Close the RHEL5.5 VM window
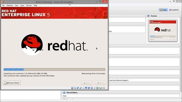 pyautogui.click(x=105, y=1)
